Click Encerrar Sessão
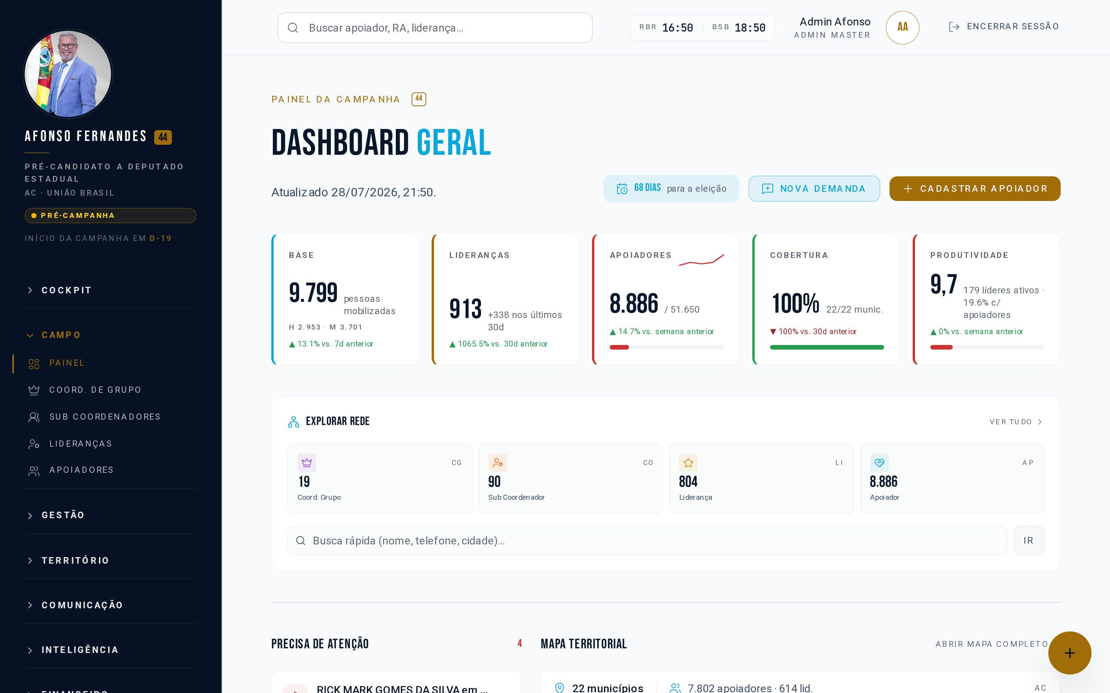 pyautogui.click(x=1004, y=27)
